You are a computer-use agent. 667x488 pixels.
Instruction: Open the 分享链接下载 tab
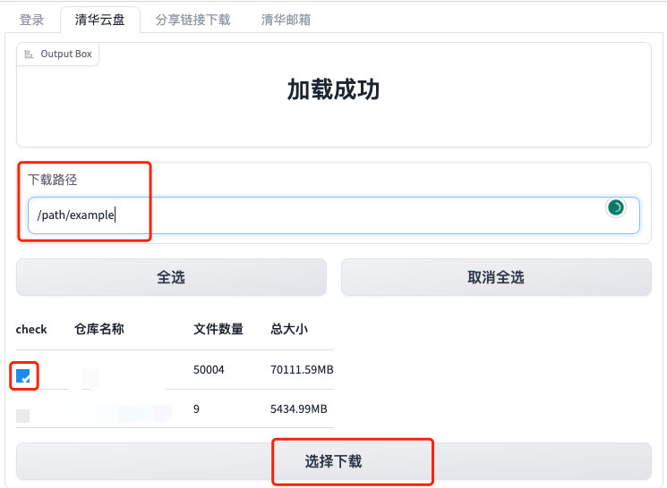pos(192,19)
